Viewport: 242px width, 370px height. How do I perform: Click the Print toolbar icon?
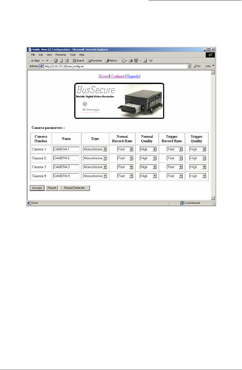coord(131,61)
